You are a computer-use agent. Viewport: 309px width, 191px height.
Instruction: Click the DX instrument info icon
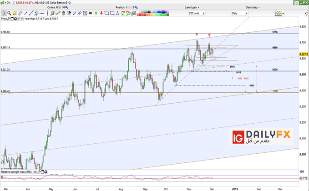point(13,3)
